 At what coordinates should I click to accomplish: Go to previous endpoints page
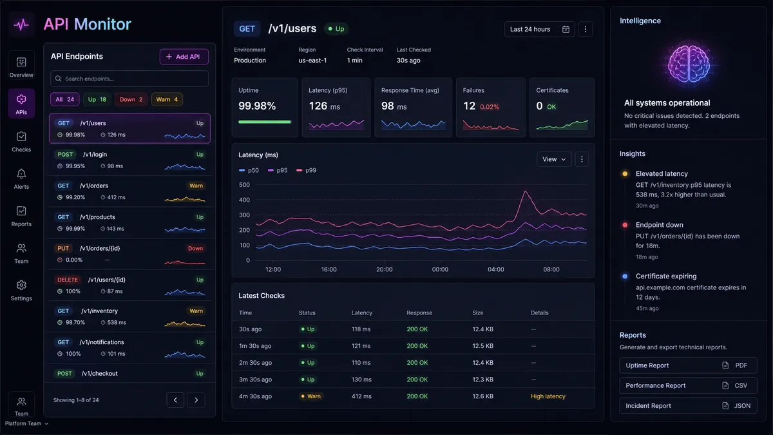tap(175, 400)
